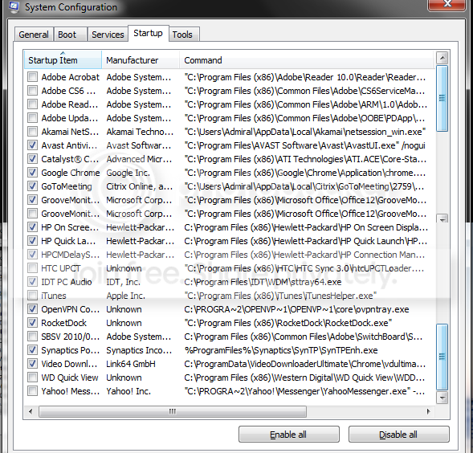Screen dimensions: 473x453
Task: Click the horizontal scrollbar left arrow
Action: click(x=31, y=411)
